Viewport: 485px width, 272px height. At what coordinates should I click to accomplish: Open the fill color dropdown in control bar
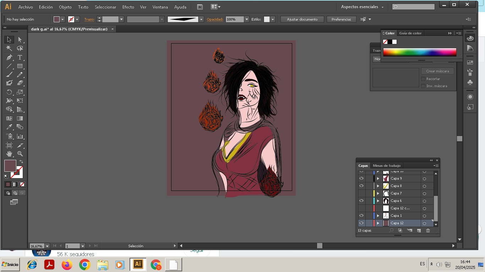click(x=63, y=19)
